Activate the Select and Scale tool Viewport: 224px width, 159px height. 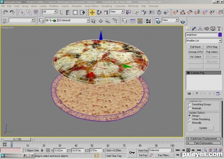point(106,13)
